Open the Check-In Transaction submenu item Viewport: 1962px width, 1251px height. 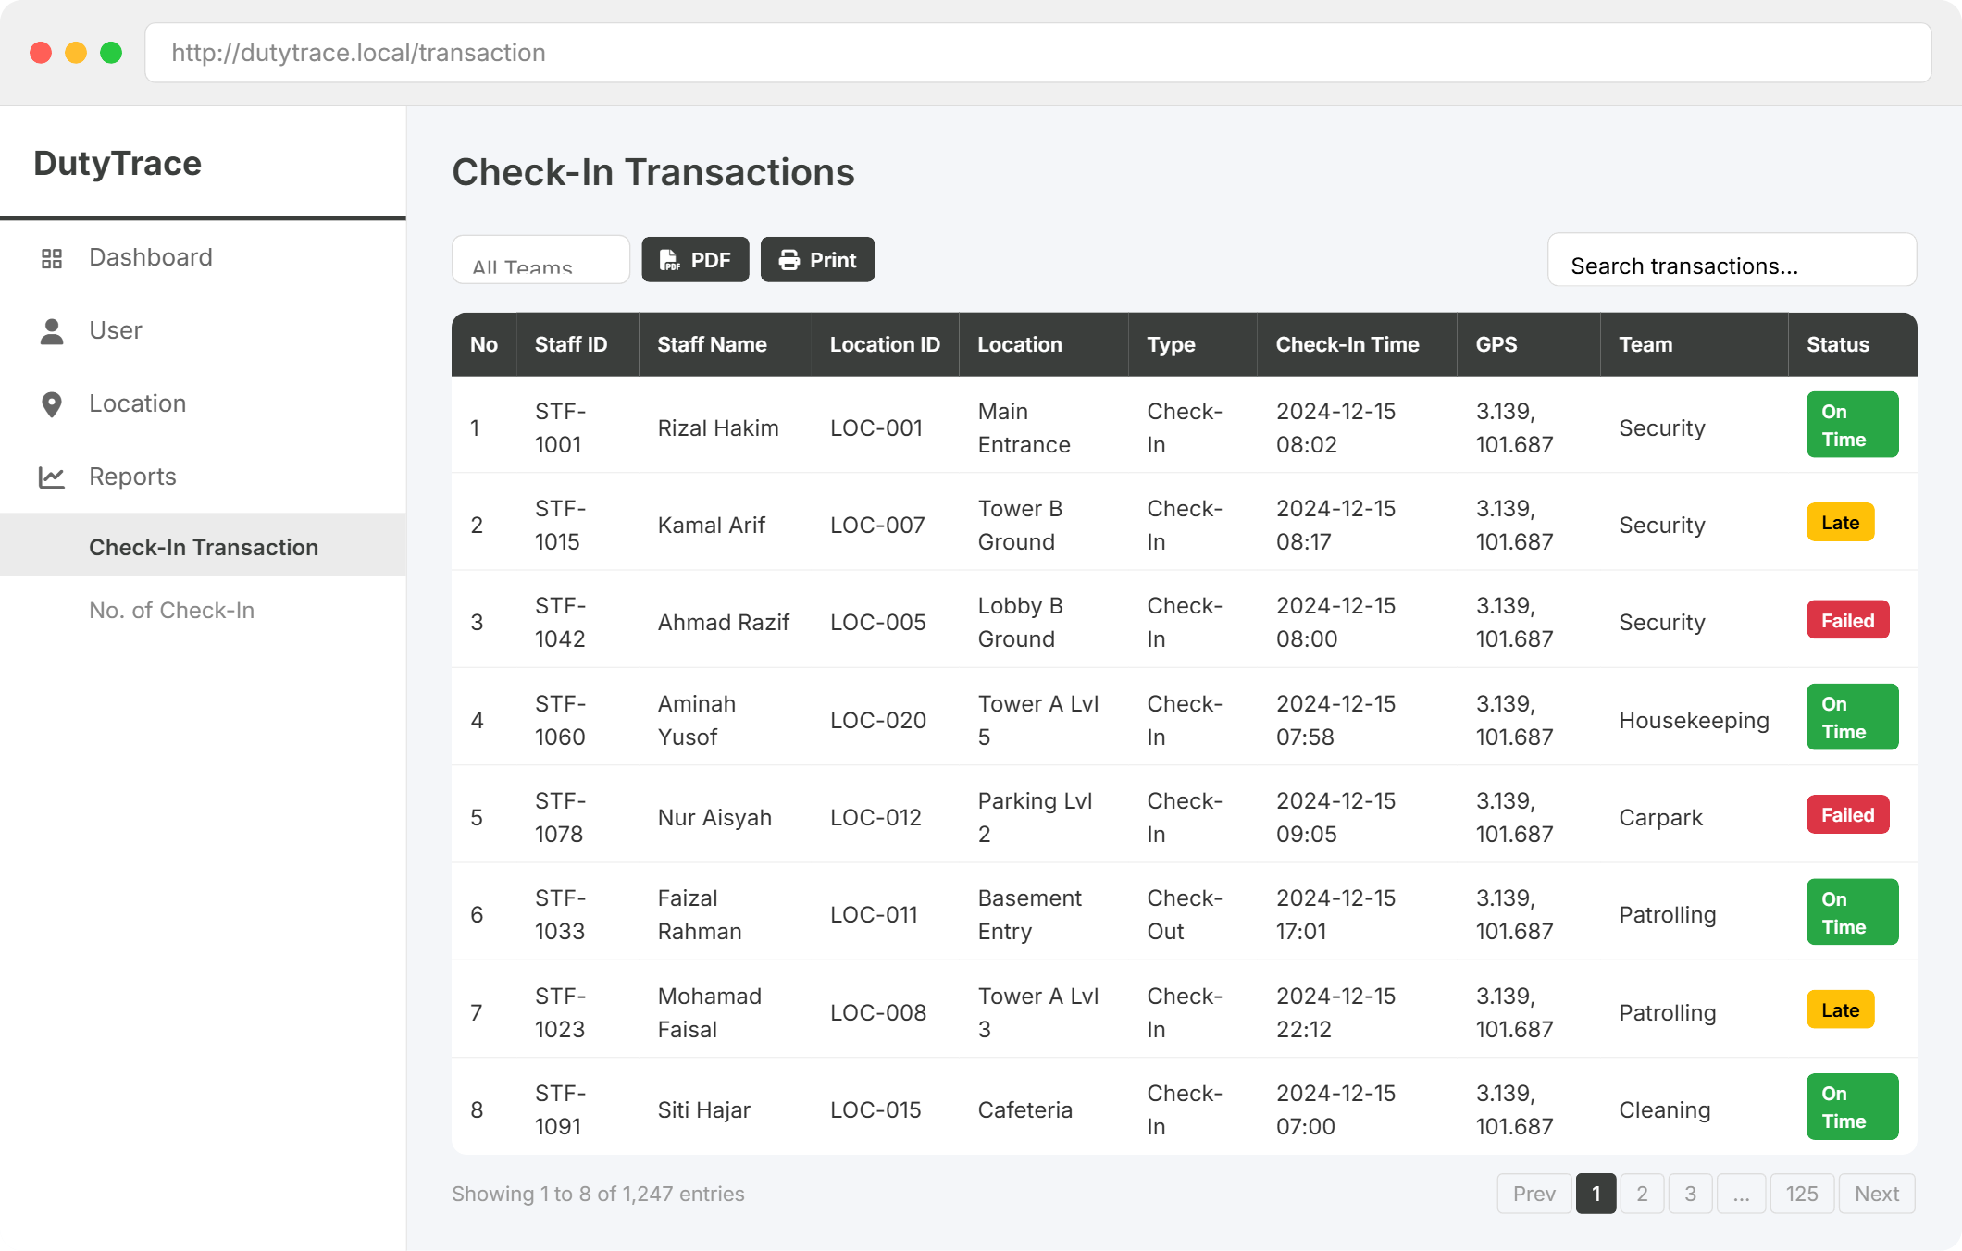point(204,547)
